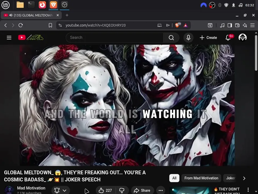Open the panel clock showing 02:32
The image size is (258, 194).
250,5
